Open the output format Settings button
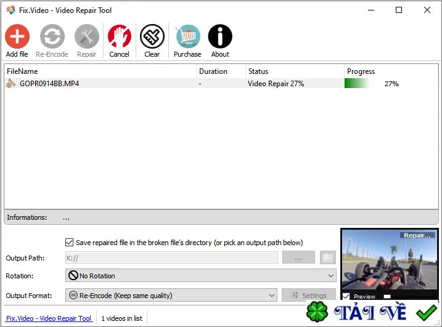The height and width of the screenshot is (327, 442). click(x=309, y=295)
